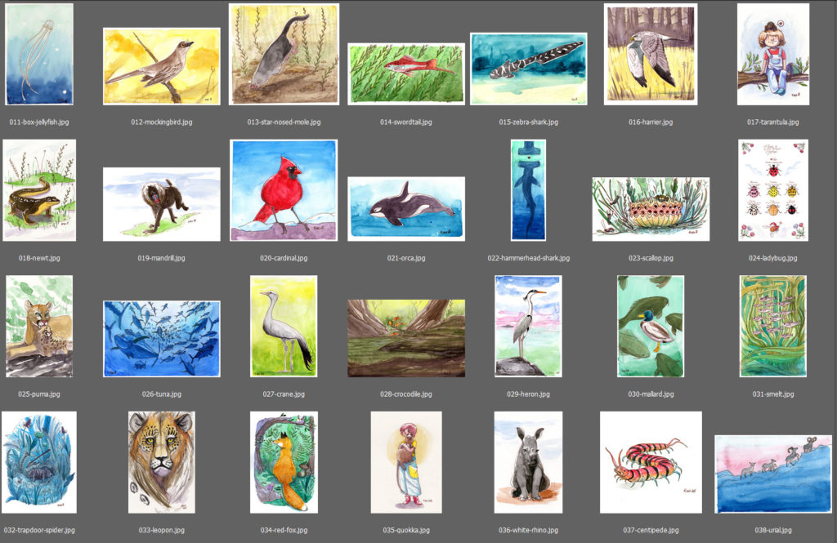
Task: Click the white rhino painting thumbnail
Action: [529, 462]
